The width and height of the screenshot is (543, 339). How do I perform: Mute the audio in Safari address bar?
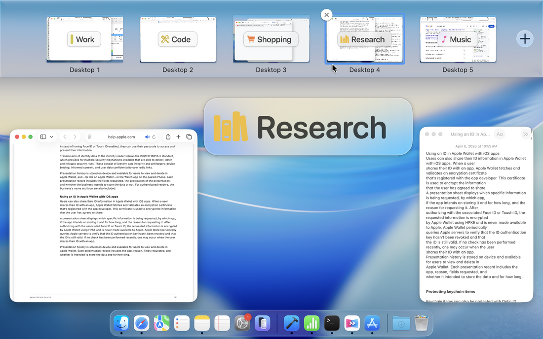(147, 136)
